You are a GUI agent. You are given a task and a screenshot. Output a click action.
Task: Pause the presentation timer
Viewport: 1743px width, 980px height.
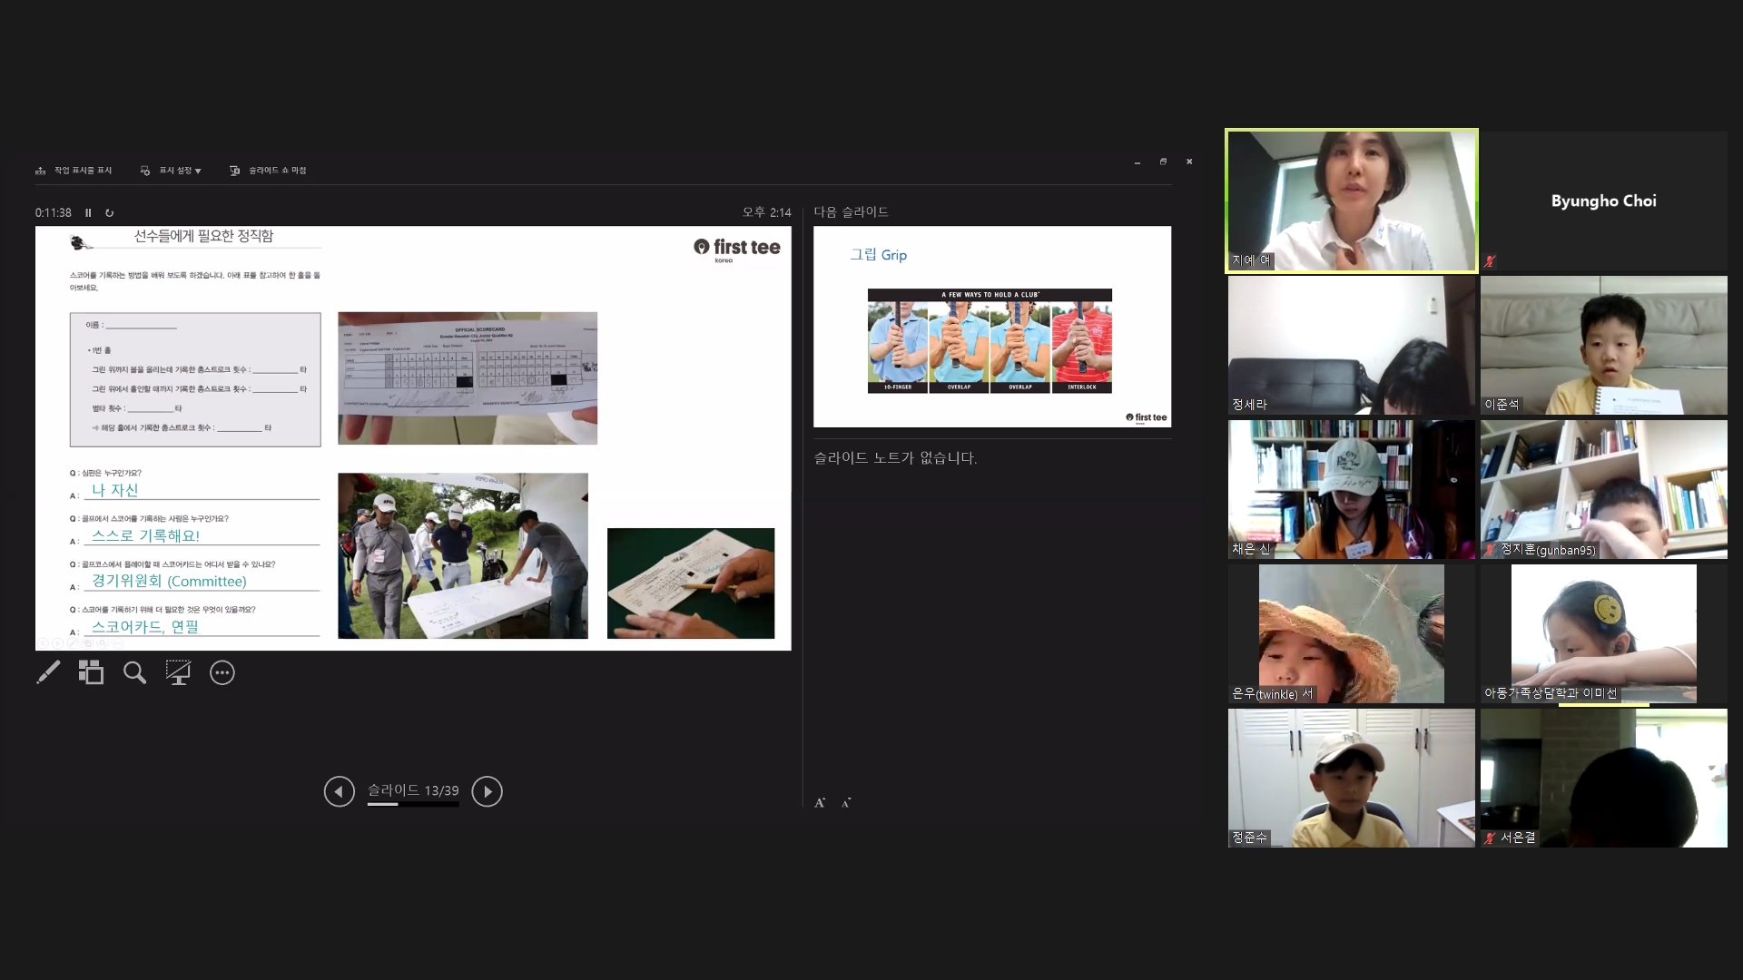(88, 213)
